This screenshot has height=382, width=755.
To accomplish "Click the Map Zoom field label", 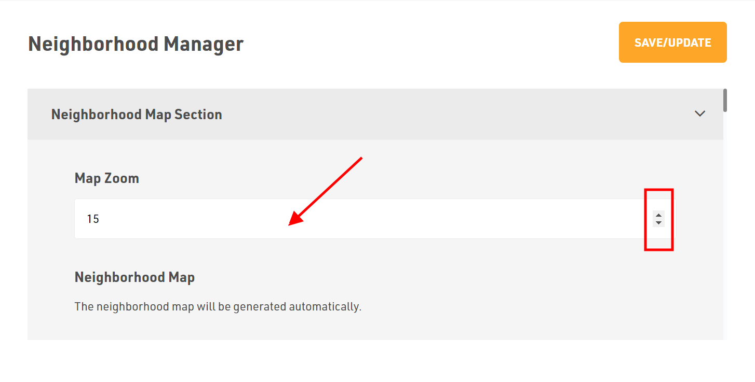I will [x=107, y=178].
